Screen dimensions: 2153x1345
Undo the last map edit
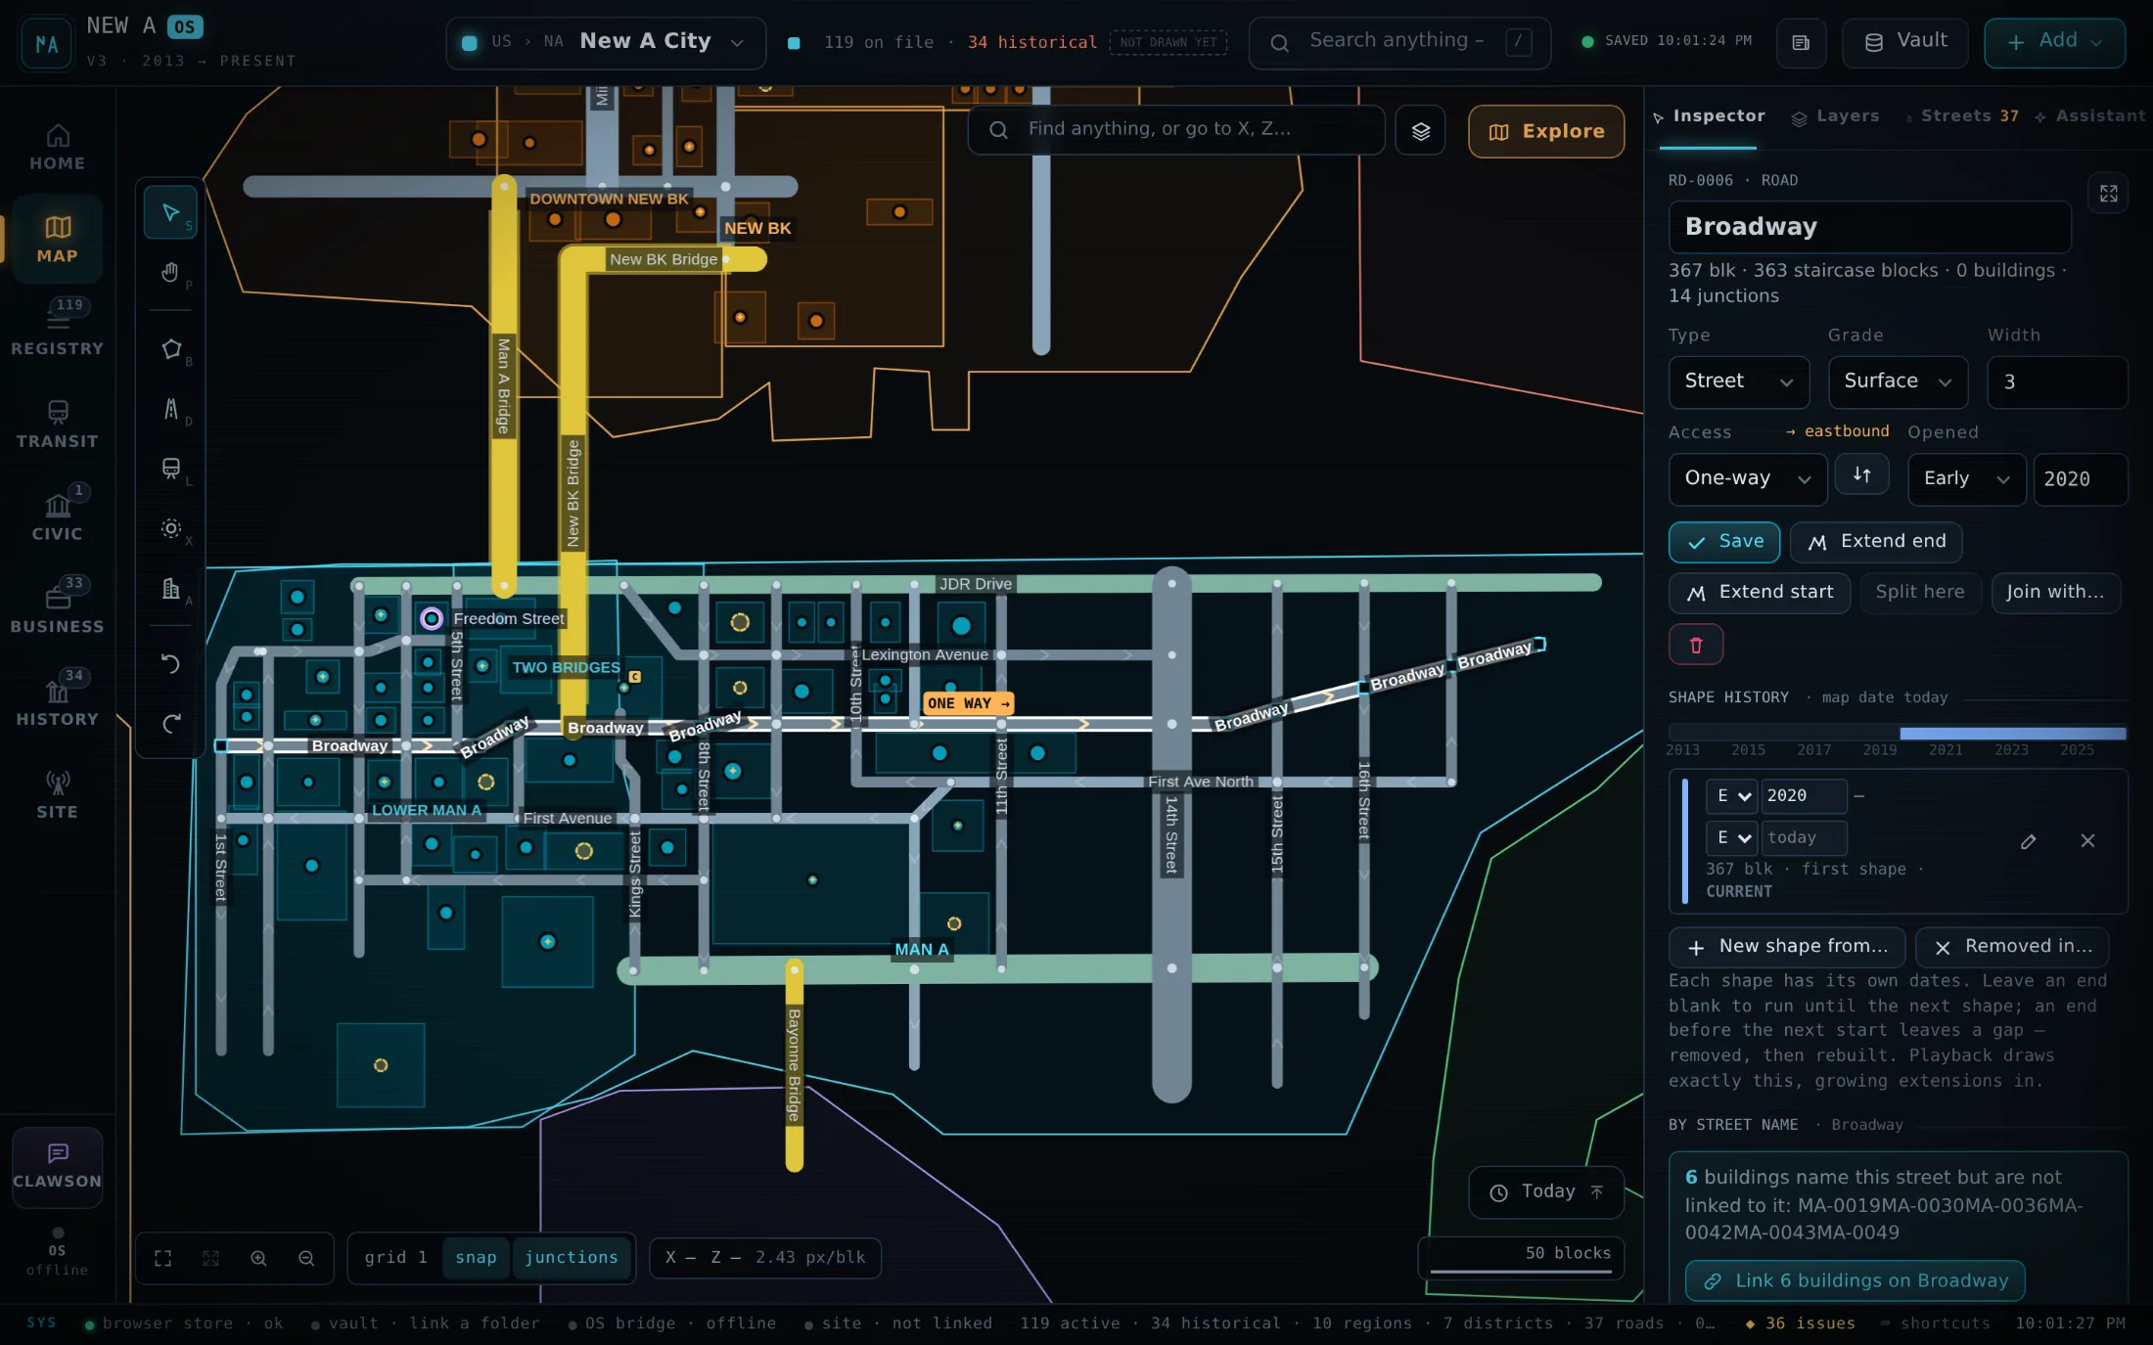[170, 664]
